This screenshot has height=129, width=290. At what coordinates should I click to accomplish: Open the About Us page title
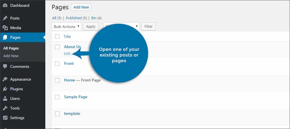pos(72,47)
